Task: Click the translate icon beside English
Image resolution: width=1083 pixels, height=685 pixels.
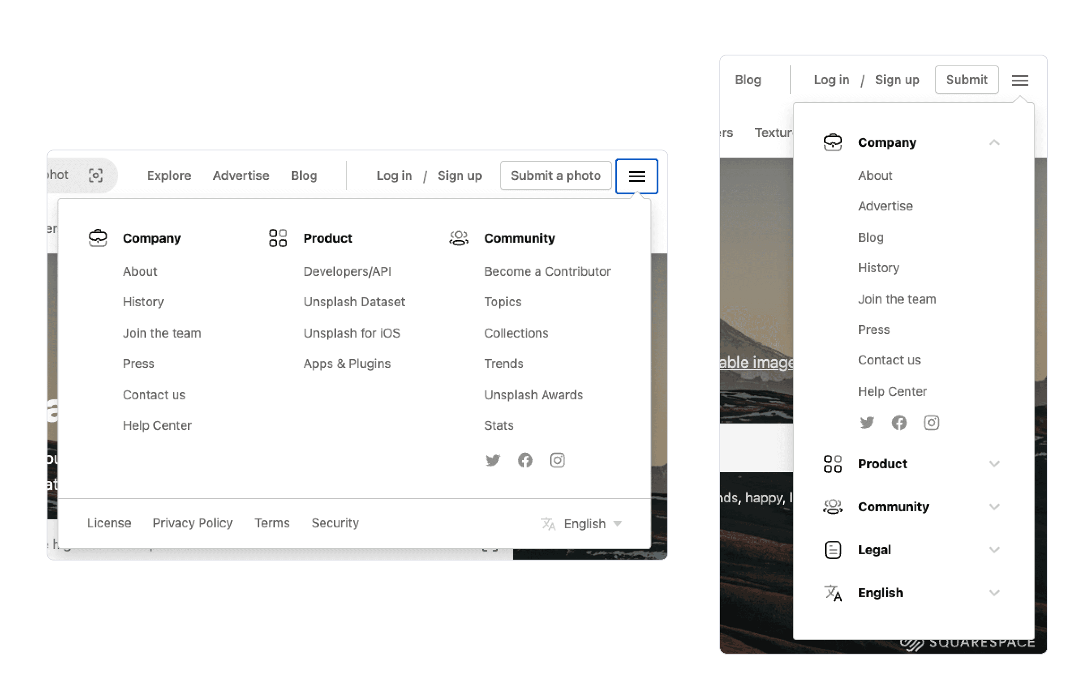Action: [x=548, y=524]
